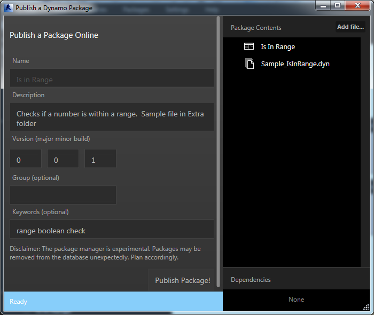Click into the Description text box
The height and width of the screenshot is (315, 374).
point(112,117)
